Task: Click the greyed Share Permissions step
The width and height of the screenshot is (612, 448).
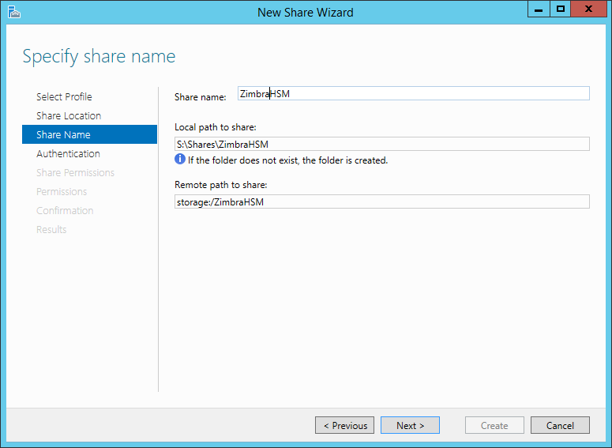Action: click(75, 172)
